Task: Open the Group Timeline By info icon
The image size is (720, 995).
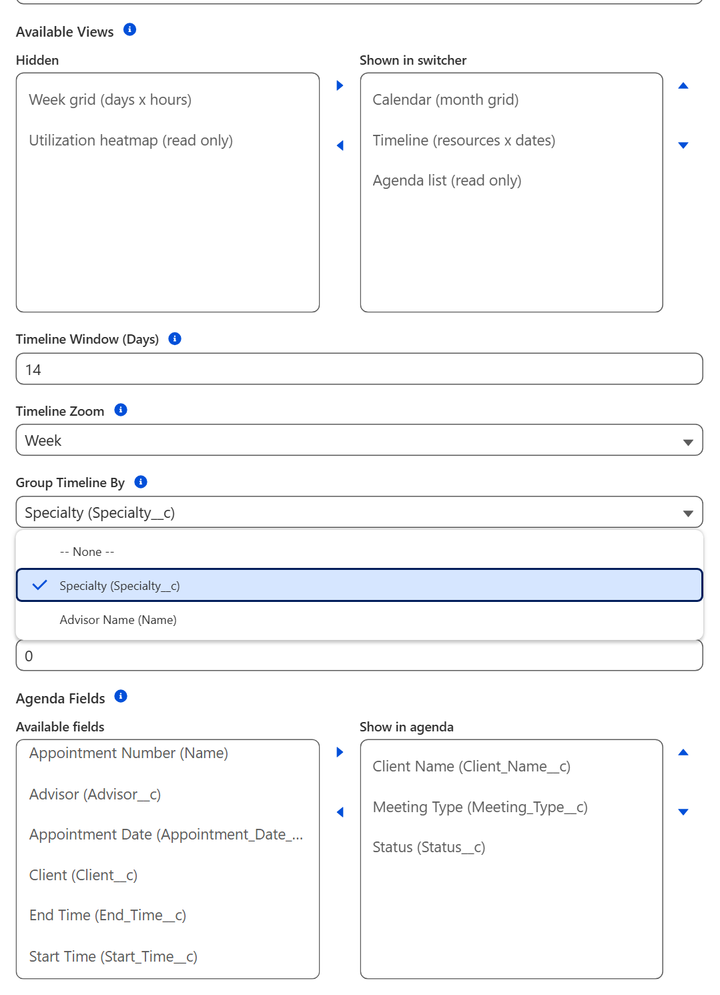Action: (141, 481)
